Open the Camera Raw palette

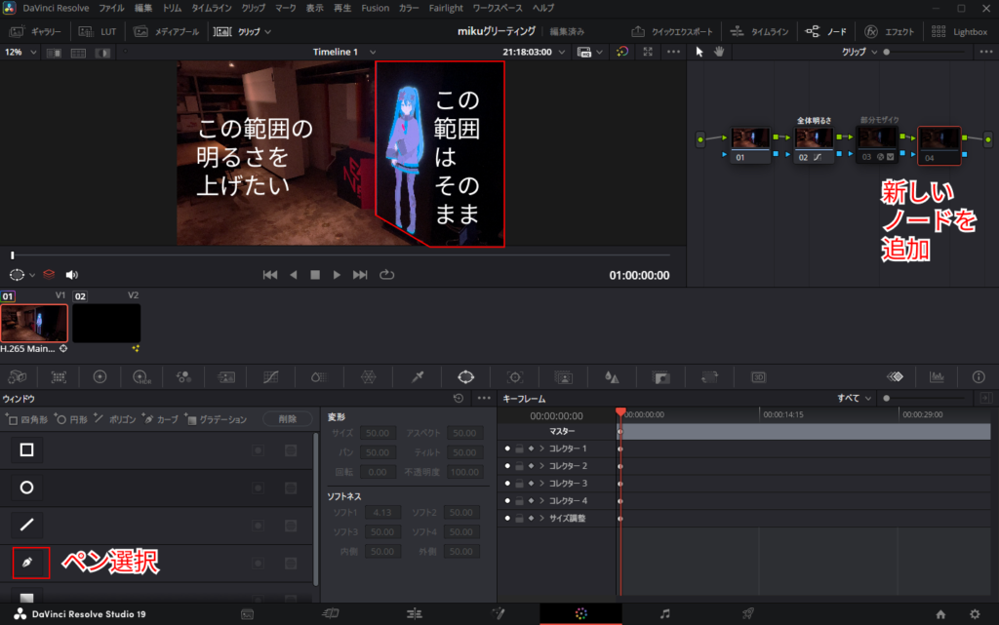pos(18,377)
